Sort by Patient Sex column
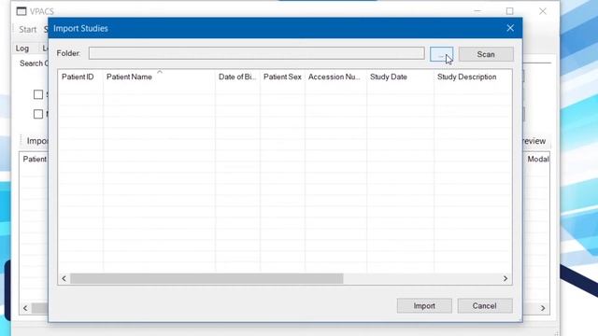Screen dimensions: 598x336 [282, 77]
